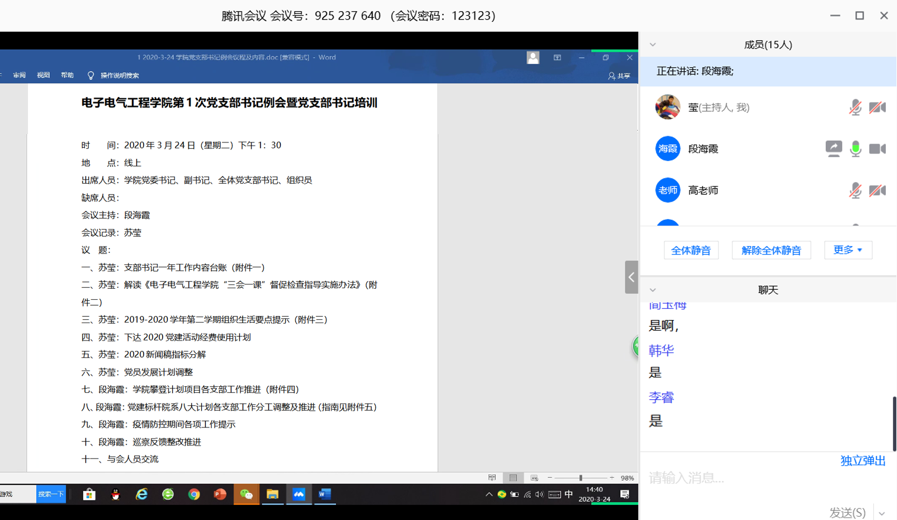The image size is (897, 520).
Task: Open WeChat from the taskbar
Action: point(246,494)
